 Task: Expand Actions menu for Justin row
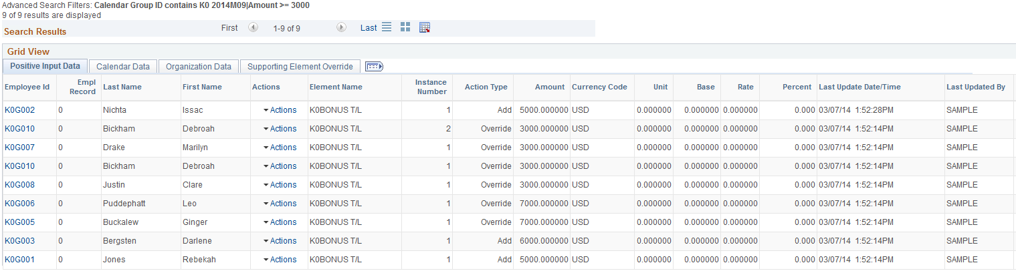[280, 185]
